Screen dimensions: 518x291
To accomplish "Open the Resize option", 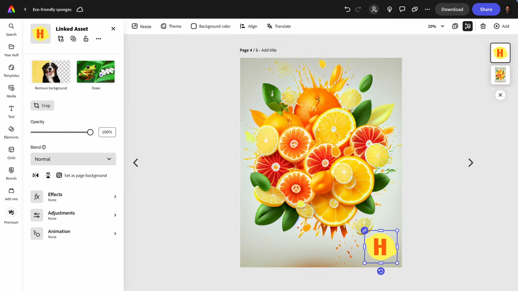I will click(x=141, y=26).
